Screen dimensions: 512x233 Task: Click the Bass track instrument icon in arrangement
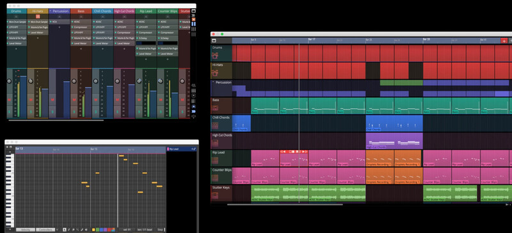click(215, 108)
